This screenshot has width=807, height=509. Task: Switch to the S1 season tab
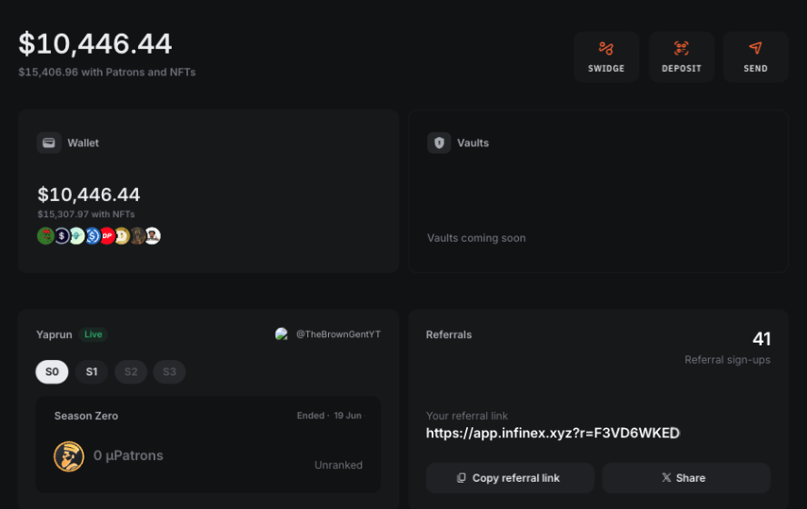coord(92,372)
